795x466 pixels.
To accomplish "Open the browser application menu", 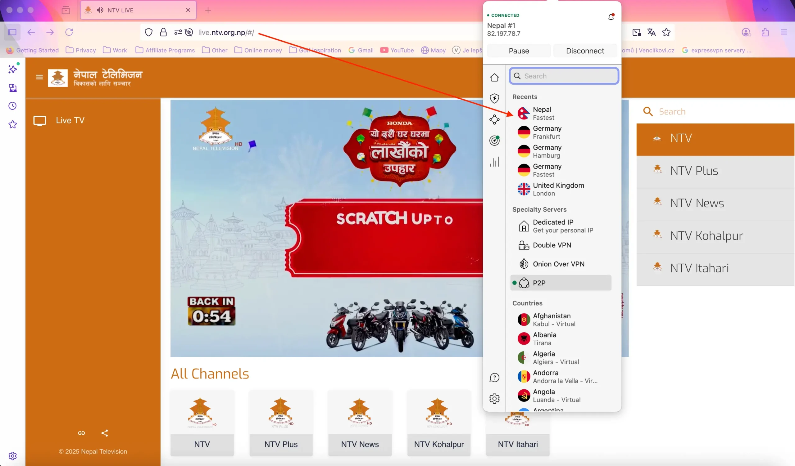I will click(784, 32).
